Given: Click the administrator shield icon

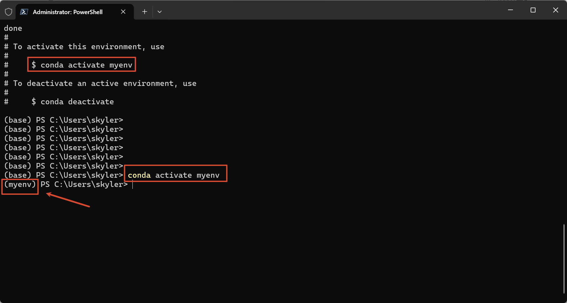Looking at the screenshot, I should click(9, 12).
